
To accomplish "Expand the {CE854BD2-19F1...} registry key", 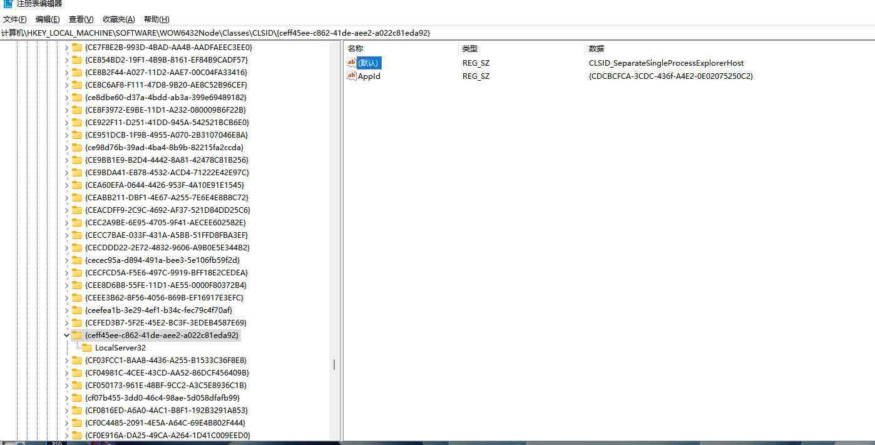I will coord(66,59).
